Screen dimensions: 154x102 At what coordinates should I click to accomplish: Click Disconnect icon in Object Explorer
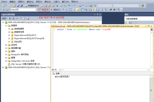pyautogui.click(x=13, y=18)
